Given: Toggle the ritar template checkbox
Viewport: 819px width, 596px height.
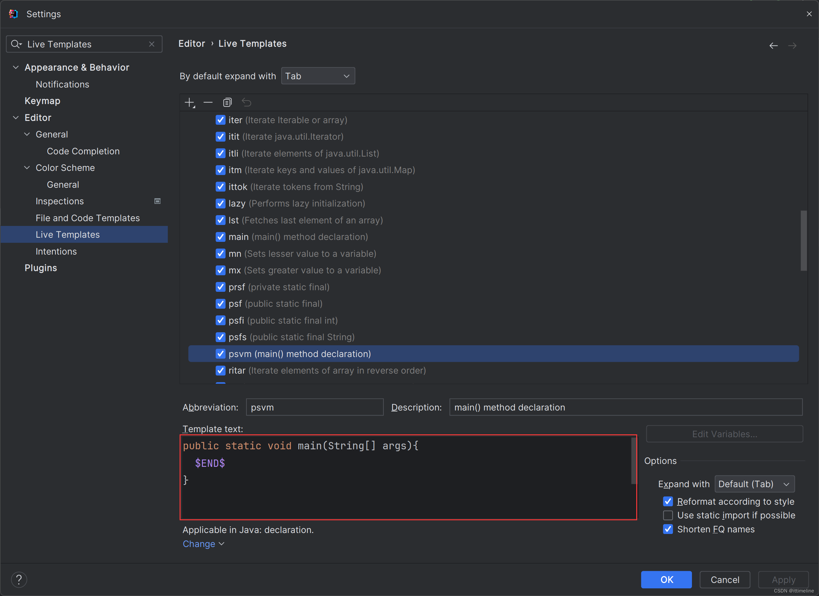Looking at the screenshot, I should tap(220, 370).
